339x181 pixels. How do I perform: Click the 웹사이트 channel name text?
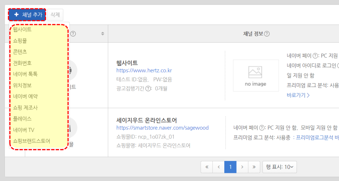click(x=127, y=63)
